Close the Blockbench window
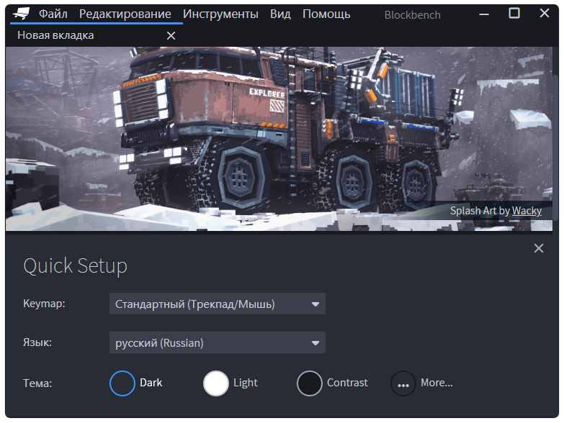This screenshot has height=423, width=564. 545,13
